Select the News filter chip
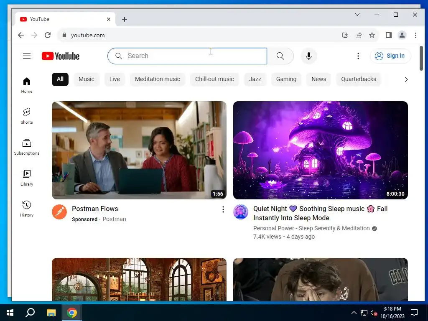Screen dimensions: 428x321 (x=319, y=79)
